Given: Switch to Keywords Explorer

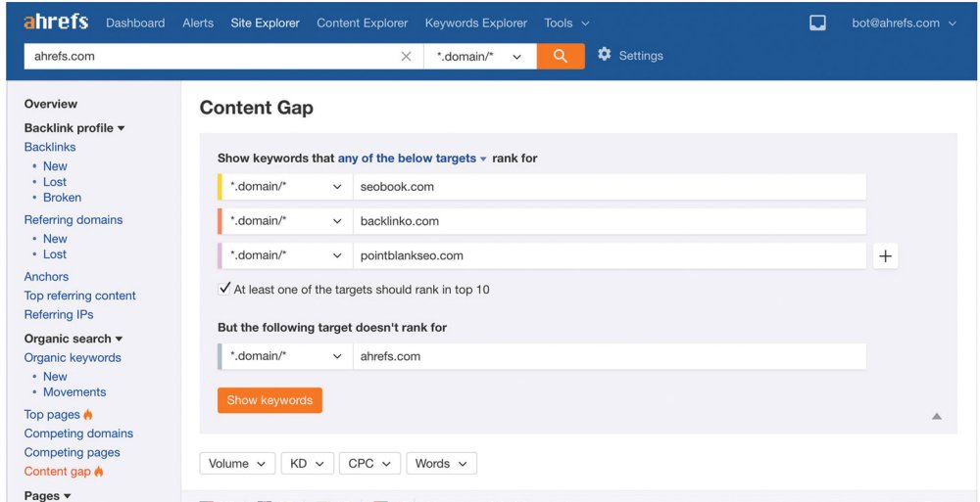Looking at the screenshot, I should click(476, 23).
